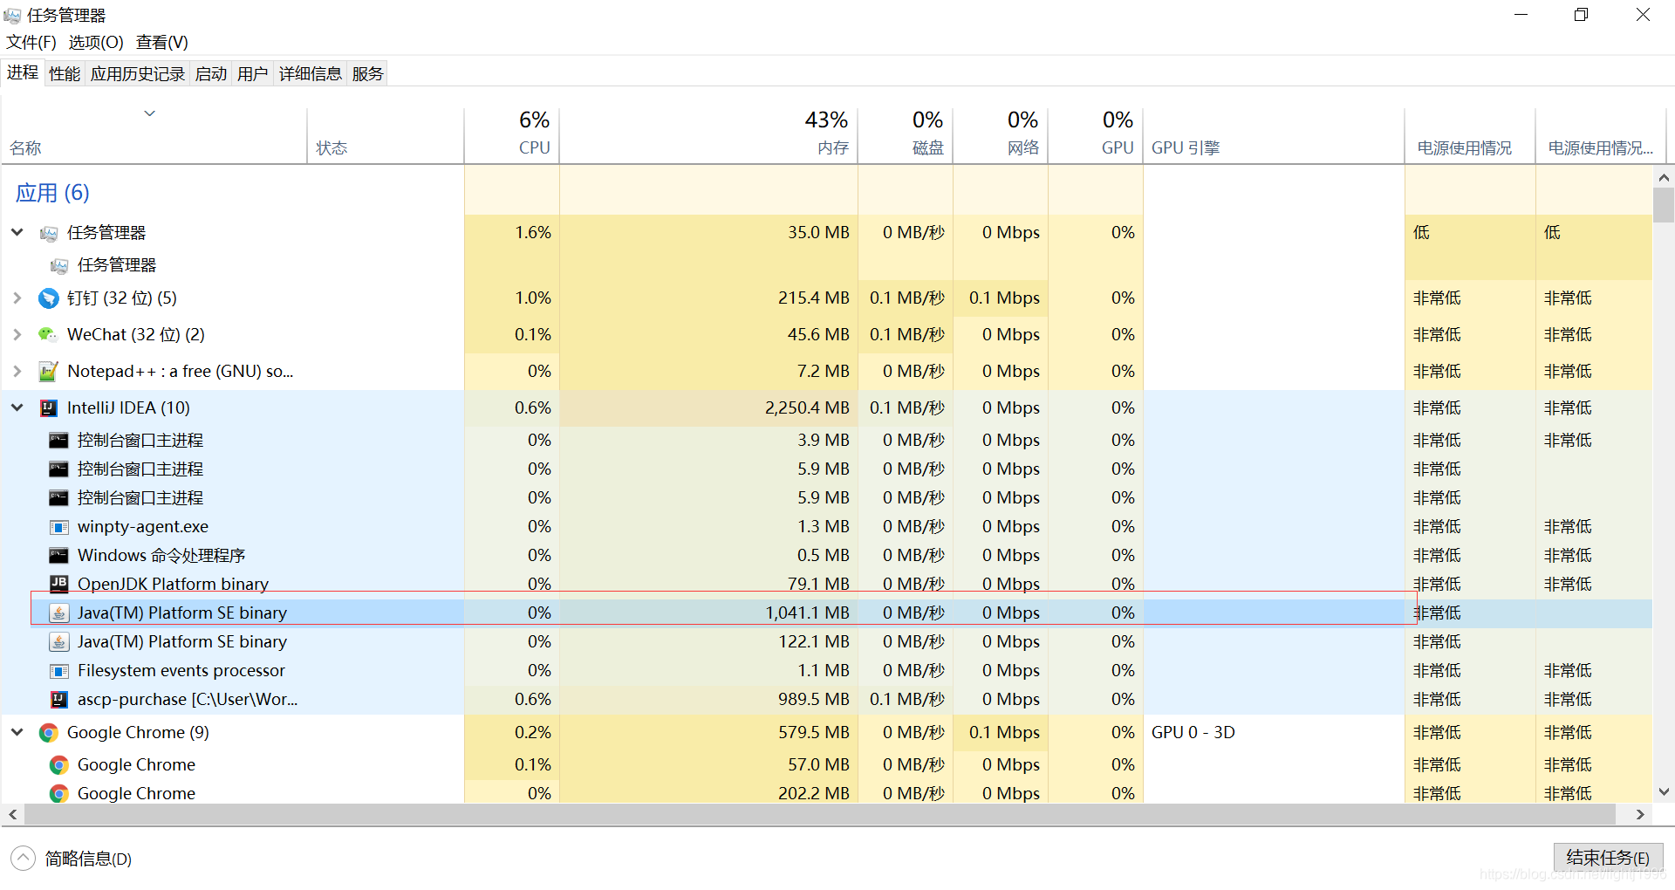Switch to the 性能 tab

[x=65, y=74]
